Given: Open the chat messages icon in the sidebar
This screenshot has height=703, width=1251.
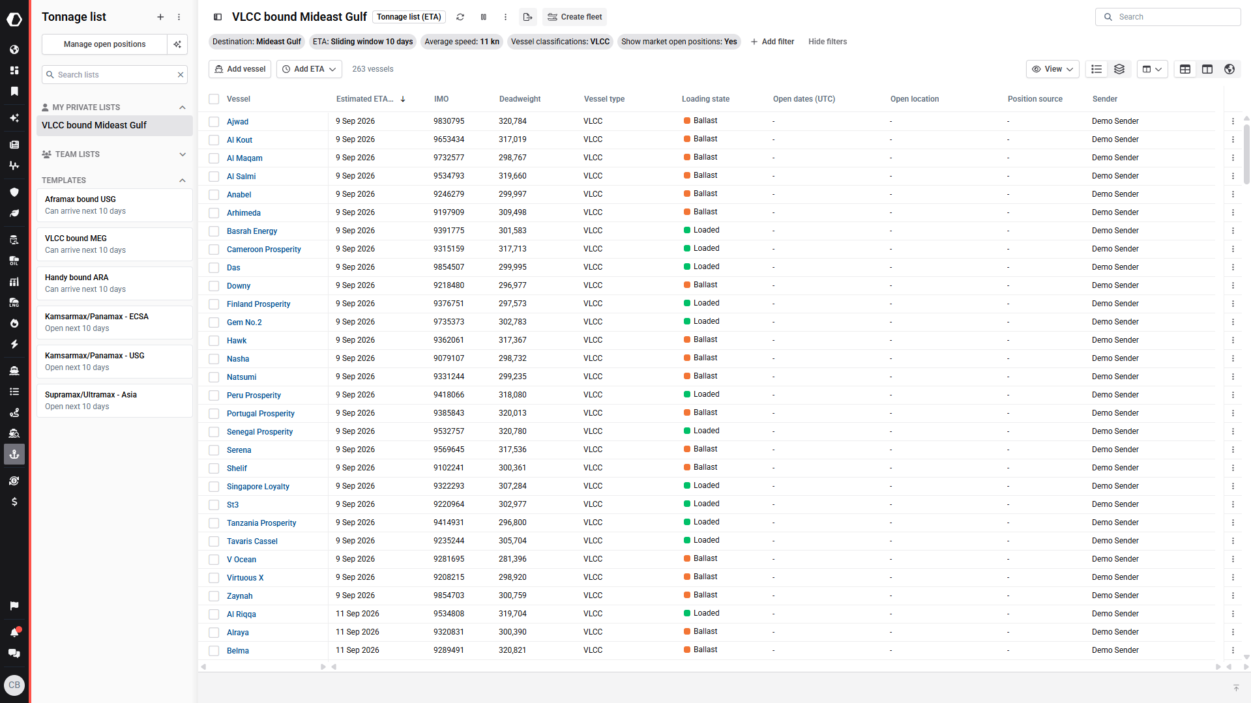Looking at the screenshot, I should click(14, 653).
